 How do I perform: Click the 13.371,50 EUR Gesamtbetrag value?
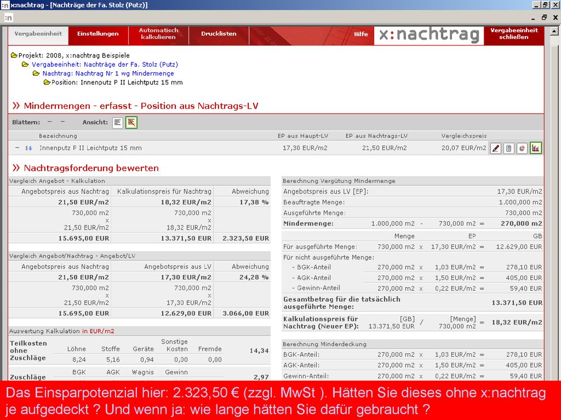[x=517, y=303]
